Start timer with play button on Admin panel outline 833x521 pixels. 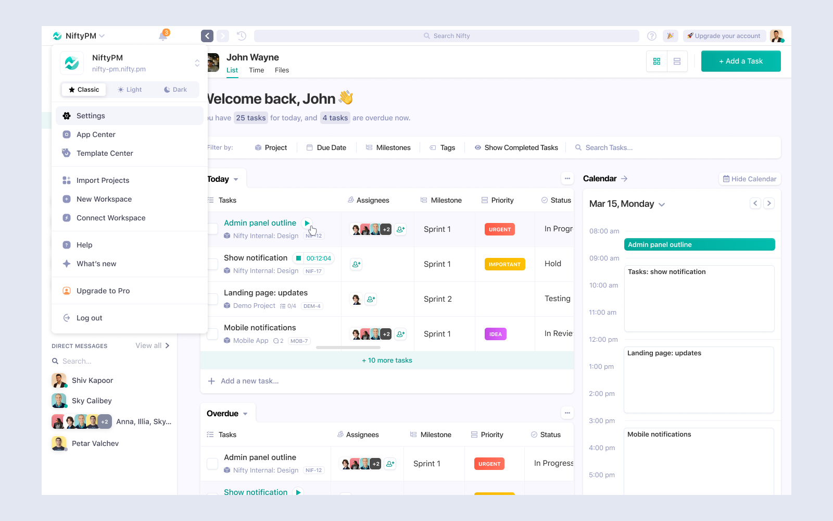[307, 222]
